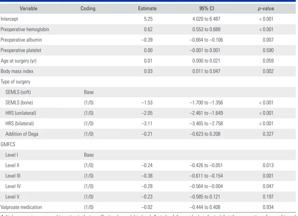Viewport: 298px width, 216px height.
Task: Select the interval –0.585 to 0.121
Action: coord(205,196)
